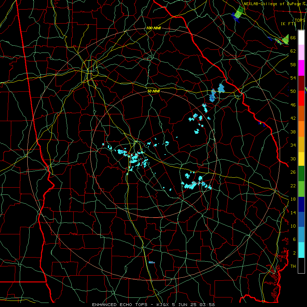Click the 30 legend value
307x307 pixels.
point(293,159)
